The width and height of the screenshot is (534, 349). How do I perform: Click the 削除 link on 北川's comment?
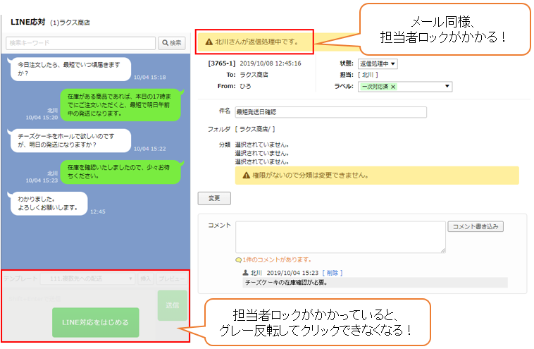click(x=332, y=273)
